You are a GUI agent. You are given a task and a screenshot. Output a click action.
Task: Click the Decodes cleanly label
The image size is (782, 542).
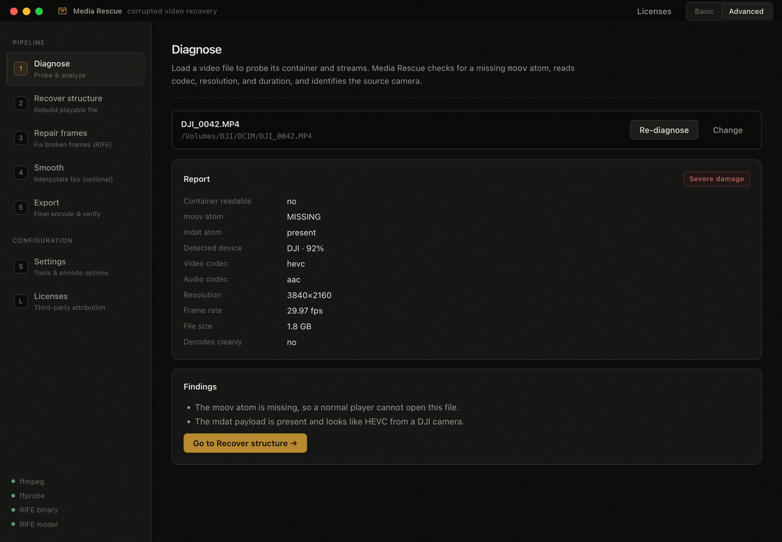click(x=213, y=342)
